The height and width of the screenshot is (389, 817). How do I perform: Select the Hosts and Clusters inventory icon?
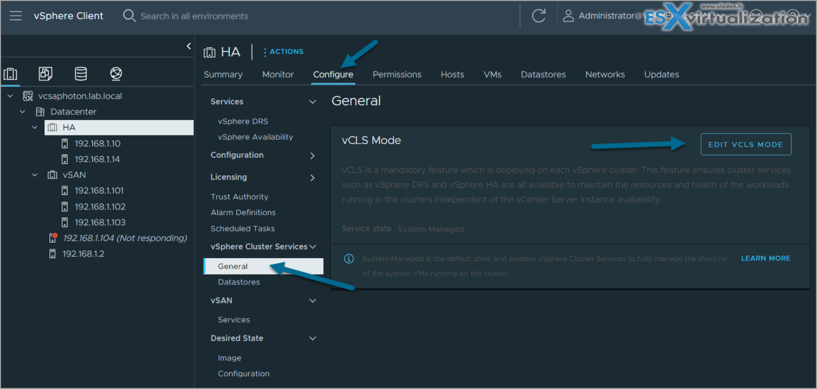(11, 74)
